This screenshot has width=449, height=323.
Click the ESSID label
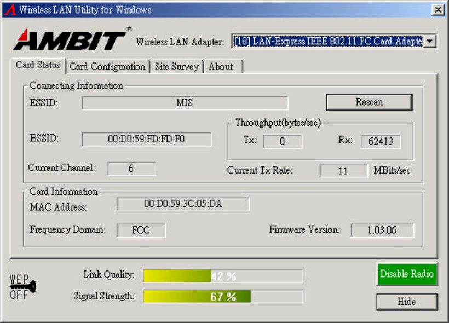(44, 103)
